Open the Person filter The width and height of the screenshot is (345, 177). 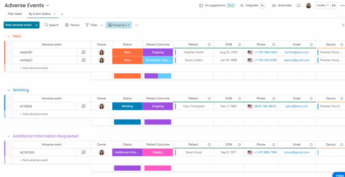[x=72, y=25]
